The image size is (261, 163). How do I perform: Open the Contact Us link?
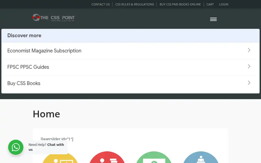101,4
